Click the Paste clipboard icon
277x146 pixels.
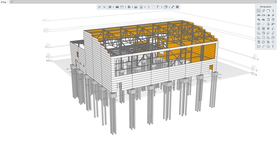158,7
